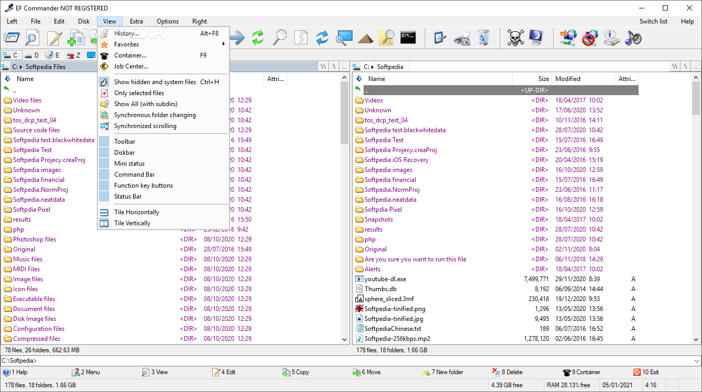
Task: Click the recycle bin toolbar icon
Action: click(x=484, y=38)
